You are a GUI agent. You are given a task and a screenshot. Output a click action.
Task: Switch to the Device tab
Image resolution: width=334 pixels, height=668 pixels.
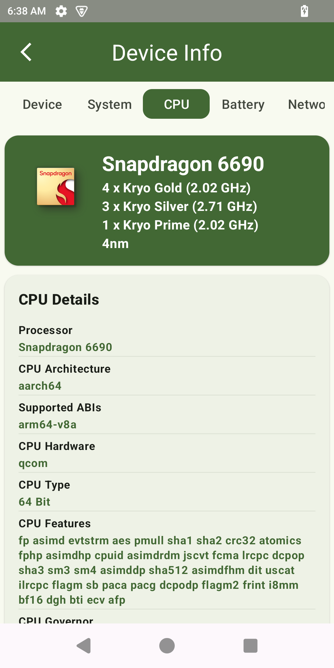(x=42, y=105)
